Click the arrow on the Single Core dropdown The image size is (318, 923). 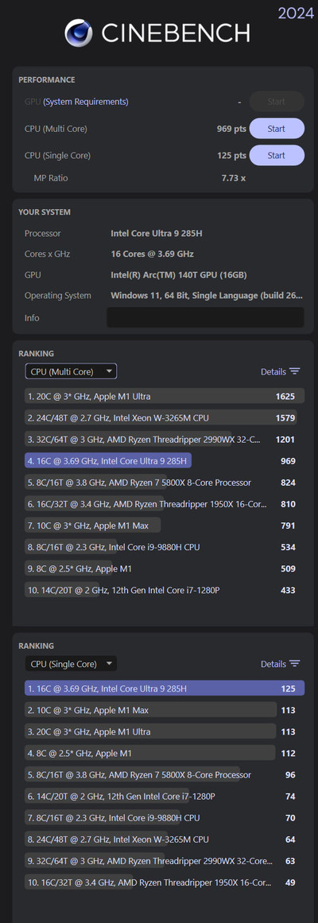[x=108, y=663]
